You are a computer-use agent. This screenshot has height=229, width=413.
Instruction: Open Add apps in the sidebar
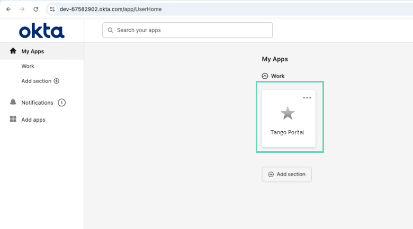pos(33,120)
